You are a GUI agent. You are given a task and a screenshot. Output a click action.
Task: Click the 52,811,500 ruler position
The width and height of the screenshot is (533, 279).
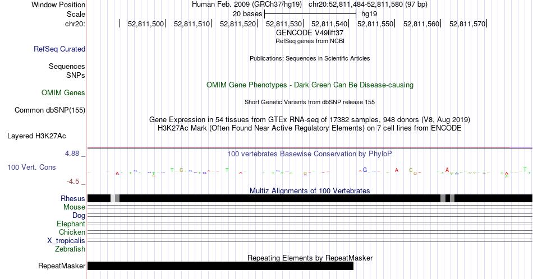(146, 24)
